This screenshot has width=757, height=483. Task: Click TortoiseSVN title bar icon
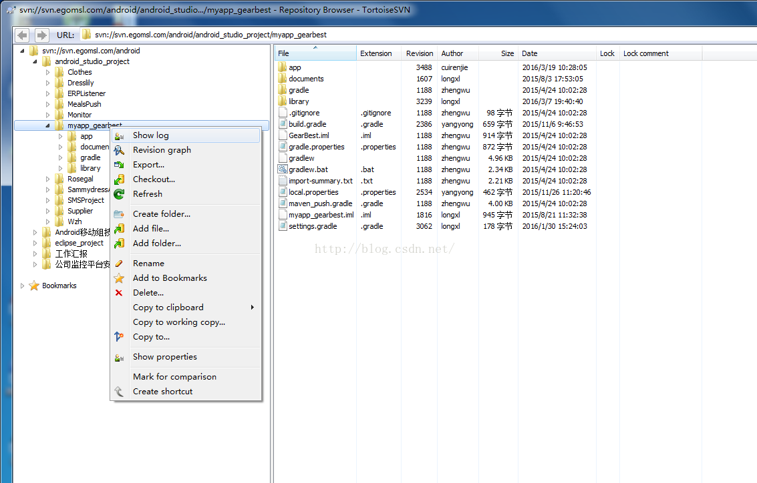(11, 9)
